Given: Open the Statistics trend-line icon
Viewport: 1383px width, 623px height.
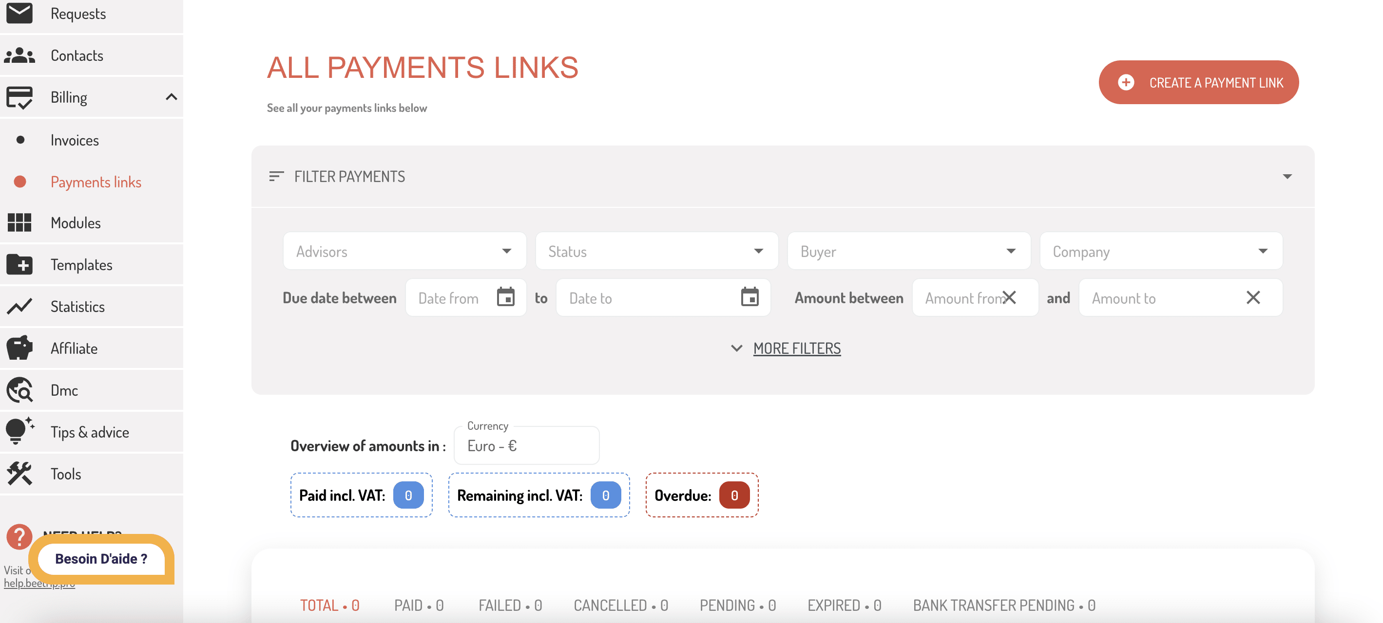Looking at the screenshot, I should click(19, 306).
